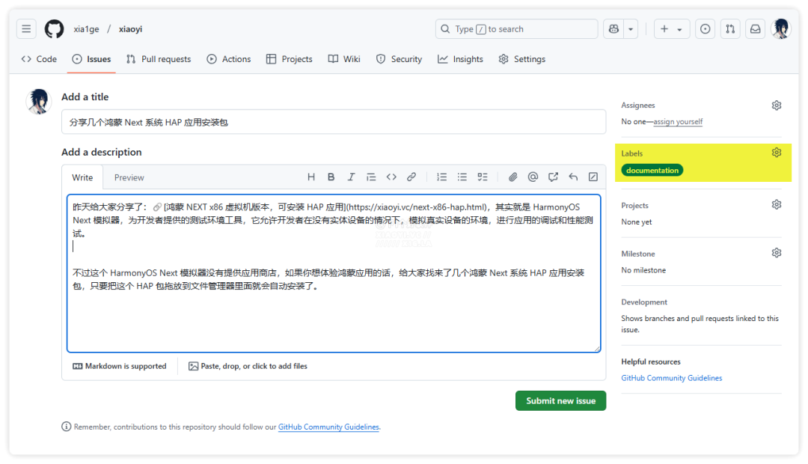Click the xia1ge owner link

click(x=86, y=29)
